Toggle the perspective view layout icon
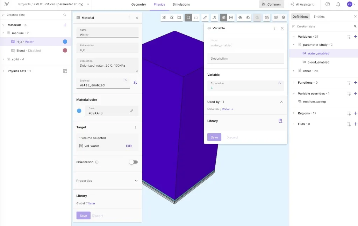 (x=223, y=17)
